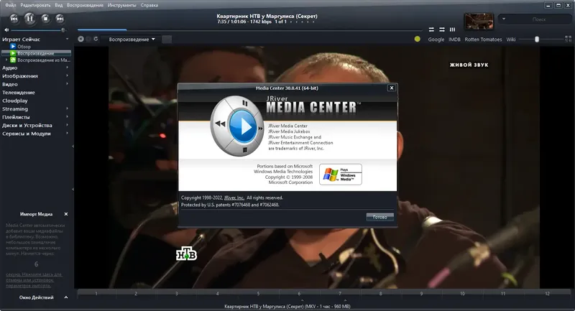The height and width of the screenshot is (311, 575).
Task: Click the grid view icon beside size slider
Action: (x=568, y=39)
